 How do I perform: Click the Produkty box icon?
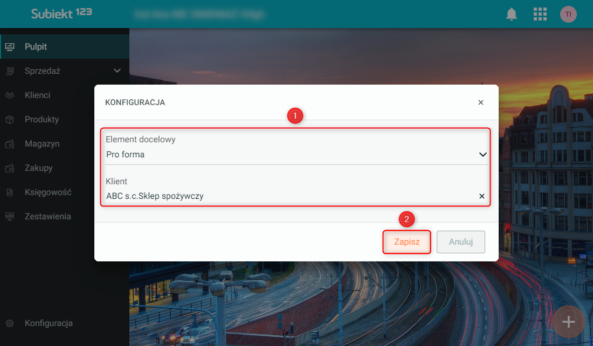coord(10,120)
